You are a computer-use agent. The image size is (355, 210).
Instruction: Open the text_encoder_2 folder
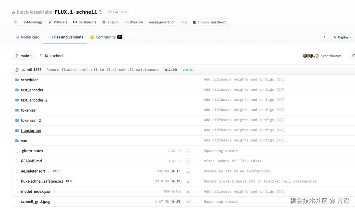pyautogui.click(x=34, y=100)
